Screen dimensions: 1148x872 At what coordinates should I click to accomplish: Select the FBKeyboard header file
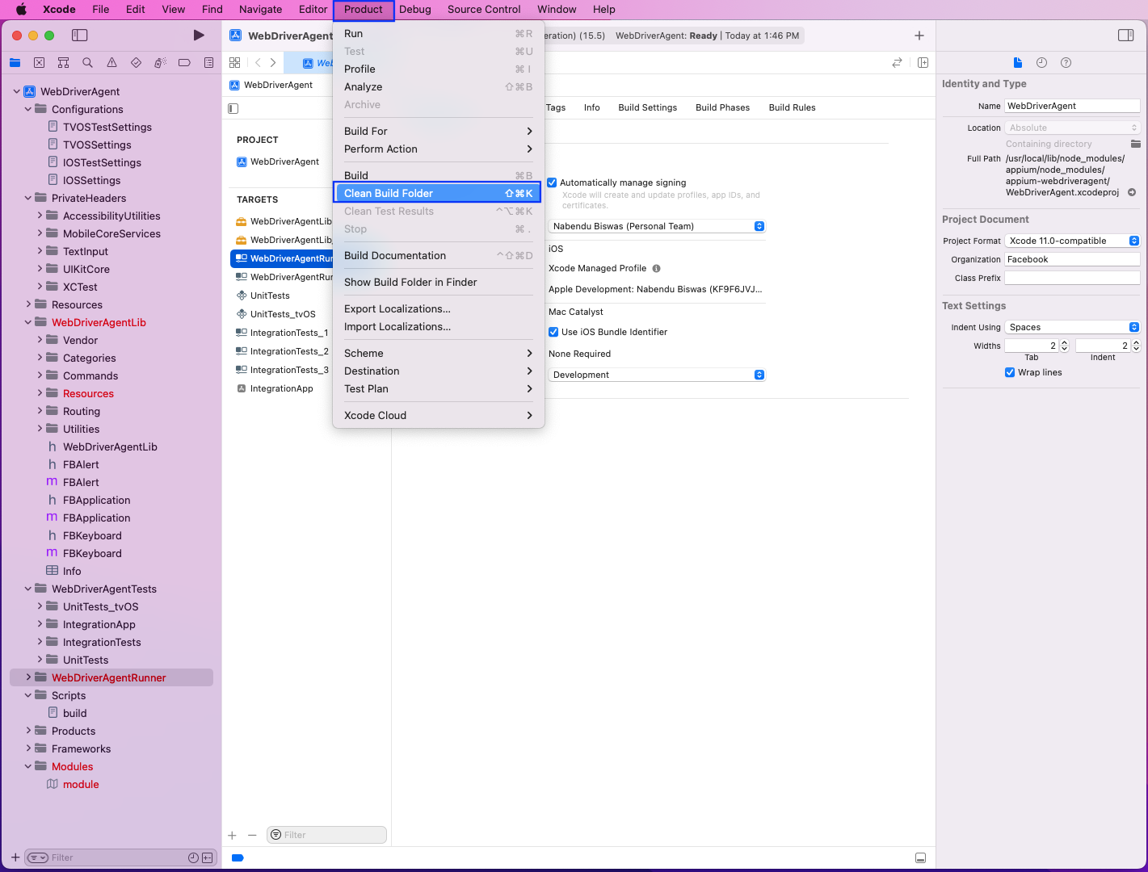tap(92, 535)
